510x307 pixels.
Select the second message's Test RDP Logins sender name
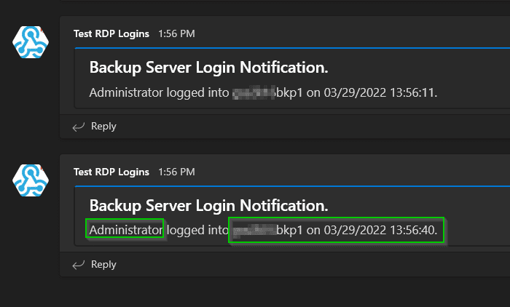[111, 172]
